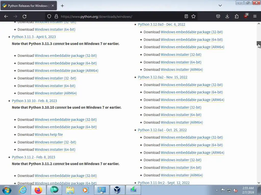Download Python 3.11.2 embeddable package (32-bit)
Viewport: 261px width, 195px height.
coord(66,176)
